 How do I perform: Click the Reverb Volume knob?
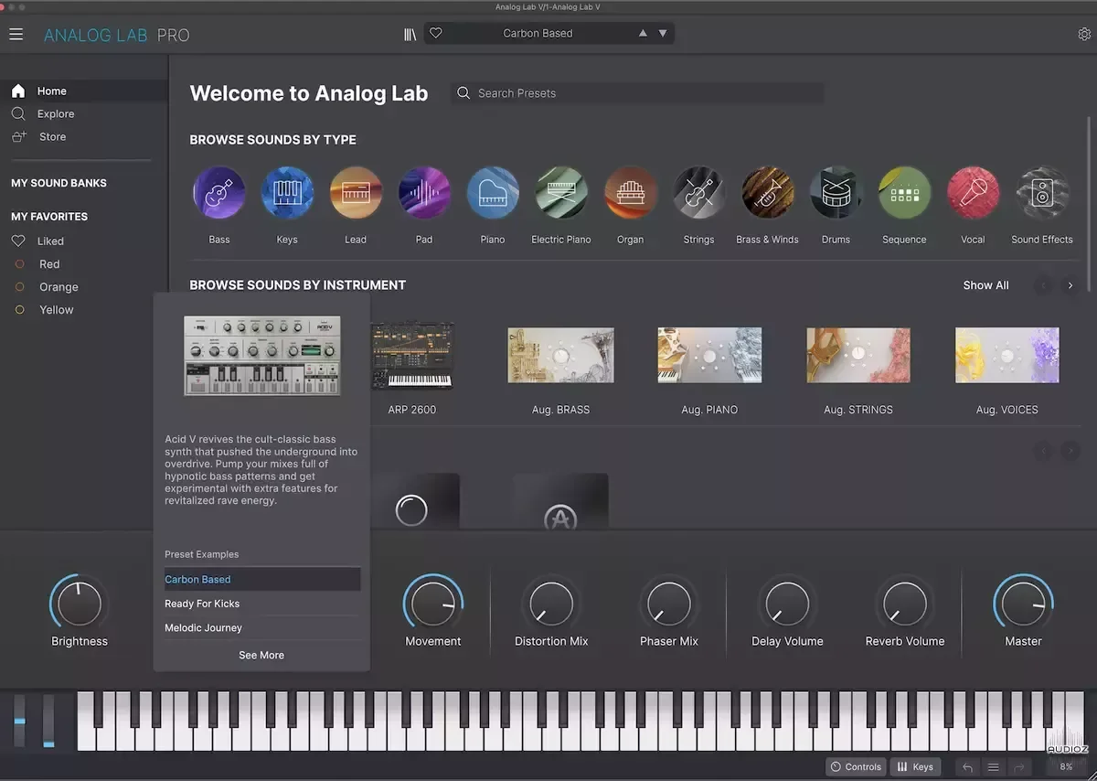pyautogui.click(x=905, y=604)
